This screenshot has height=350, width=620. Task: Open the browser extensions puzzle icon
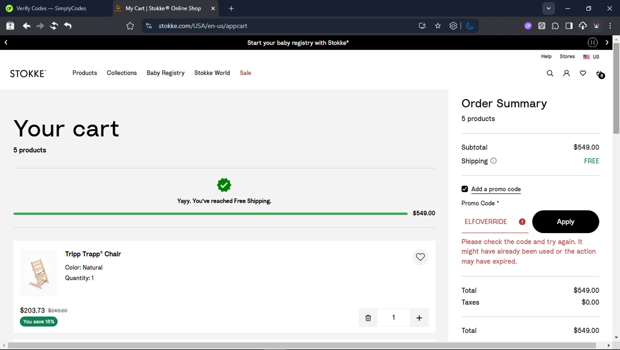coord(555,26)
